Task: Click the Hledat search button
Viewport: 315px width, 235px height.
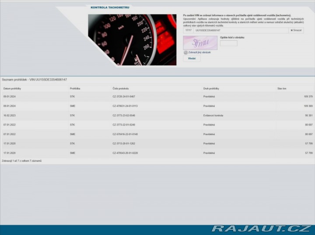Action: pyautogui.click(x=192, y=58)
